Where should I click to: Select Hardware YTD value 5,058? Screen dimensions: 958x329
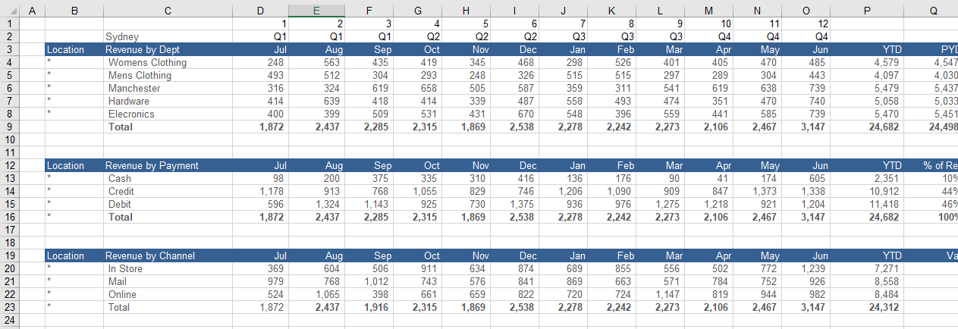click(867, 101)
